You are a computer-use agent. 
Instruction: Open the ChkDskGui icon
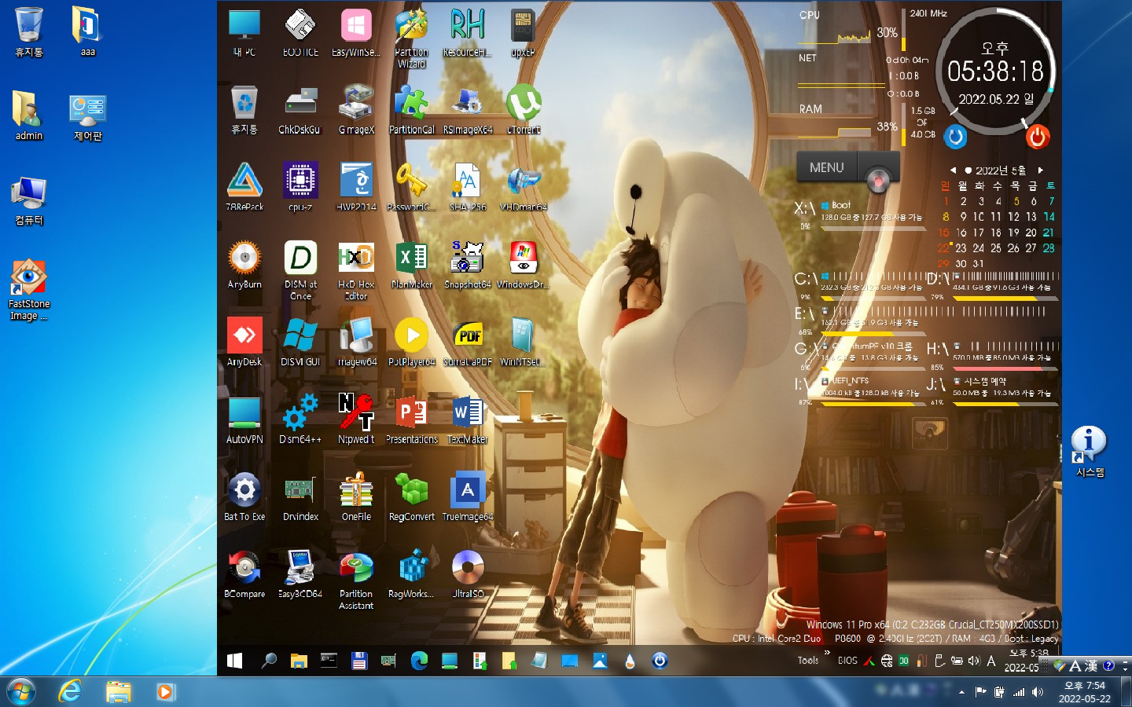pyautogui.click(x=300, y=110)
